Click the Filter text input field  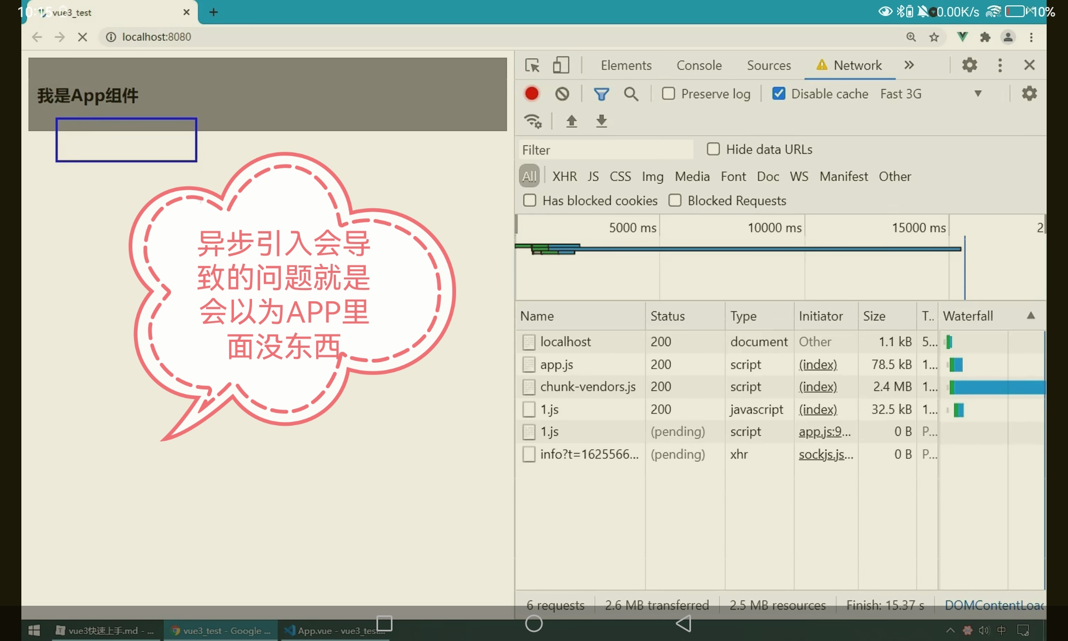pos(606,150)
